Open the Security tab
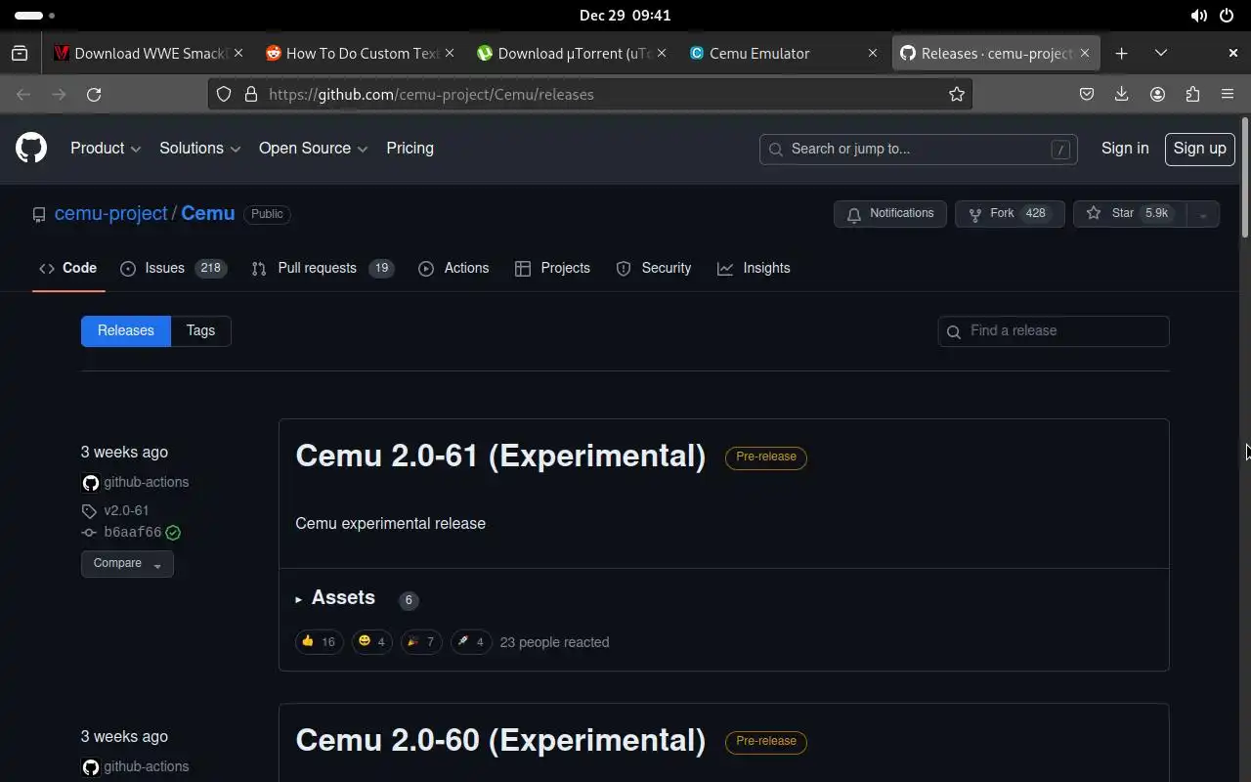 coord(653,268)
